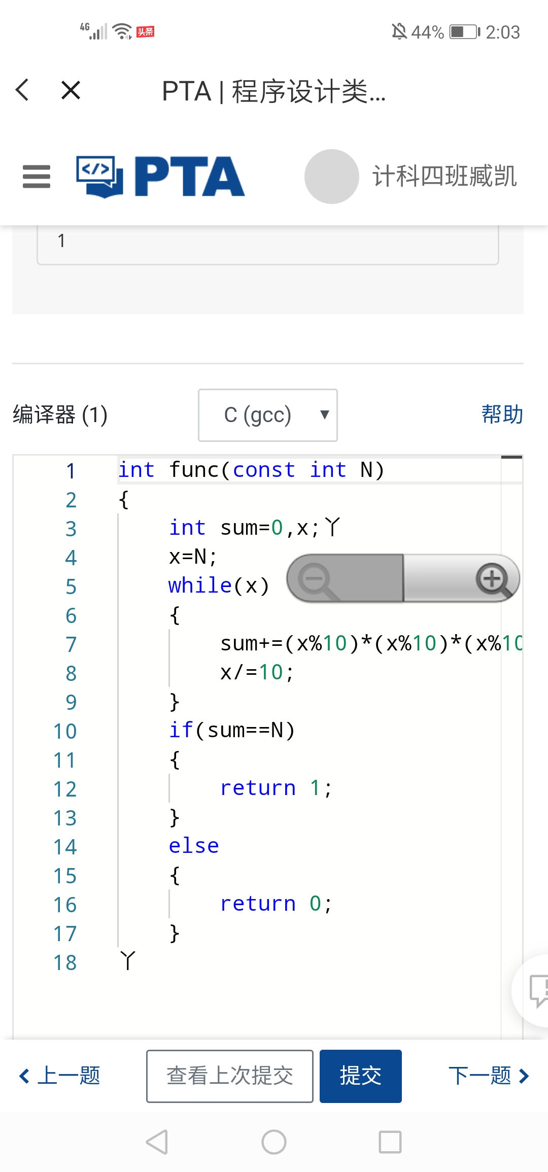Click 查看上次提交 to view last submission
This screenshot has height=1172, width=548.
pos(230,1076)
